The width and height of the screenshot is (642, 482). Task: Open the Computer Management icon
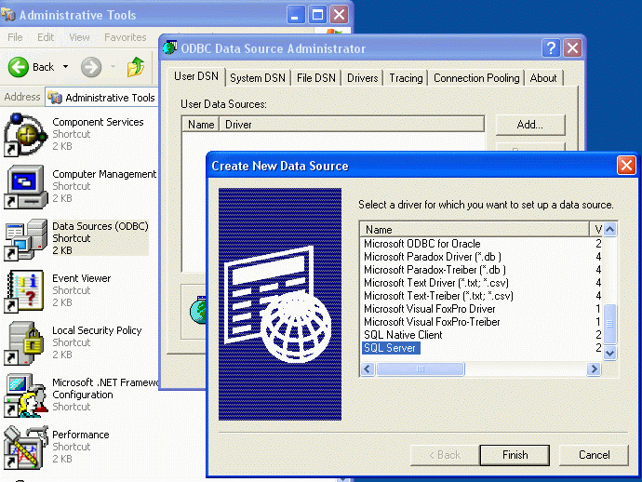click(x=25, y=186)
